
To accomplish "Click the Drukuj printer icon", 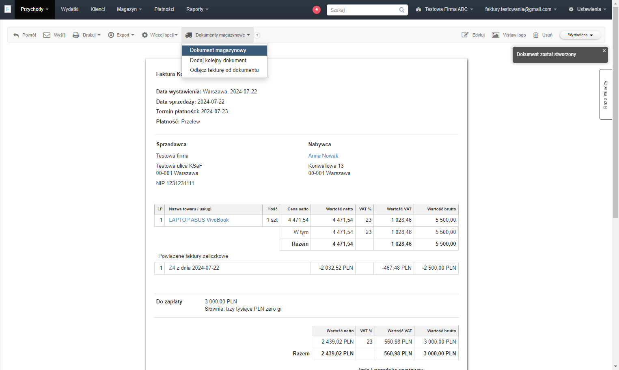I will pos(76,35).
